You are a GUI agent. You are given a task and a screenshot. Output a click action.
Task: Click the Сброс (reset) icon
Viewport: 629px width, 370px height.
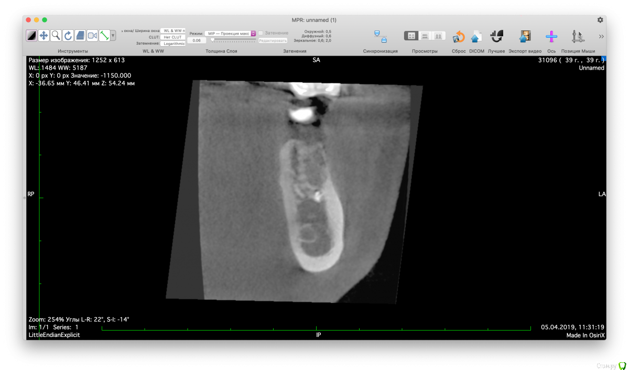459,37
